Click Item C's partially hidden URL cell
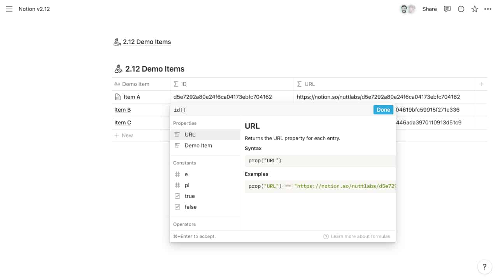The width and height of the screenshot is (498, 280). (435, 122)
